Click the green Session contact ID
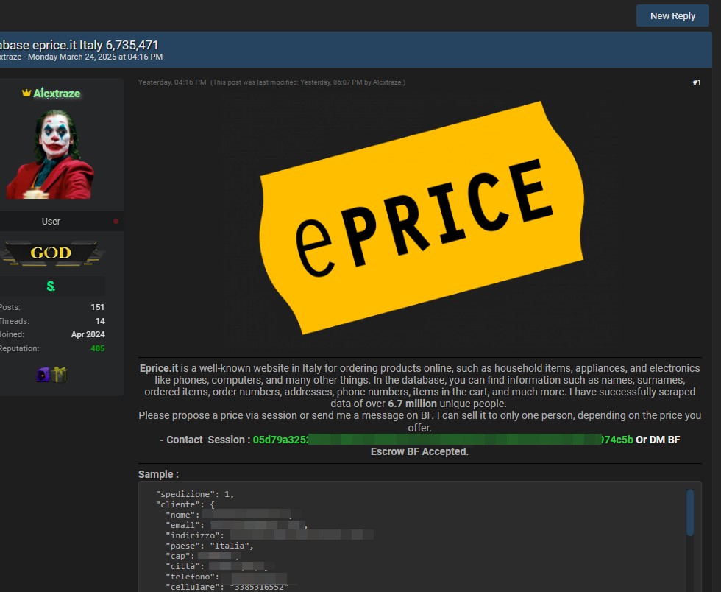 point(442,440)
